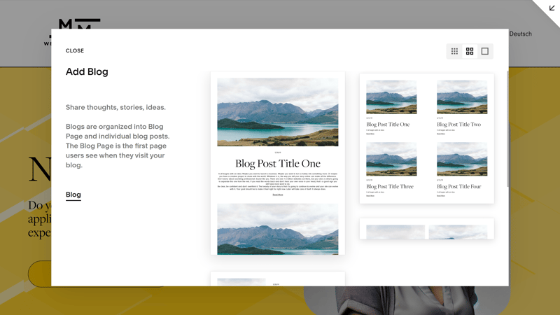Click the collapse arrow icon in the corner

click(x=552, y=8)
